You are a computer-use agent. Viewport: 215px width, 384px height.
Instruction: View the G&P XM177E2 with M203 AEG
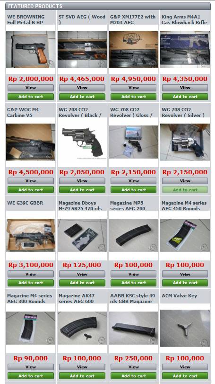click(133, 88)
